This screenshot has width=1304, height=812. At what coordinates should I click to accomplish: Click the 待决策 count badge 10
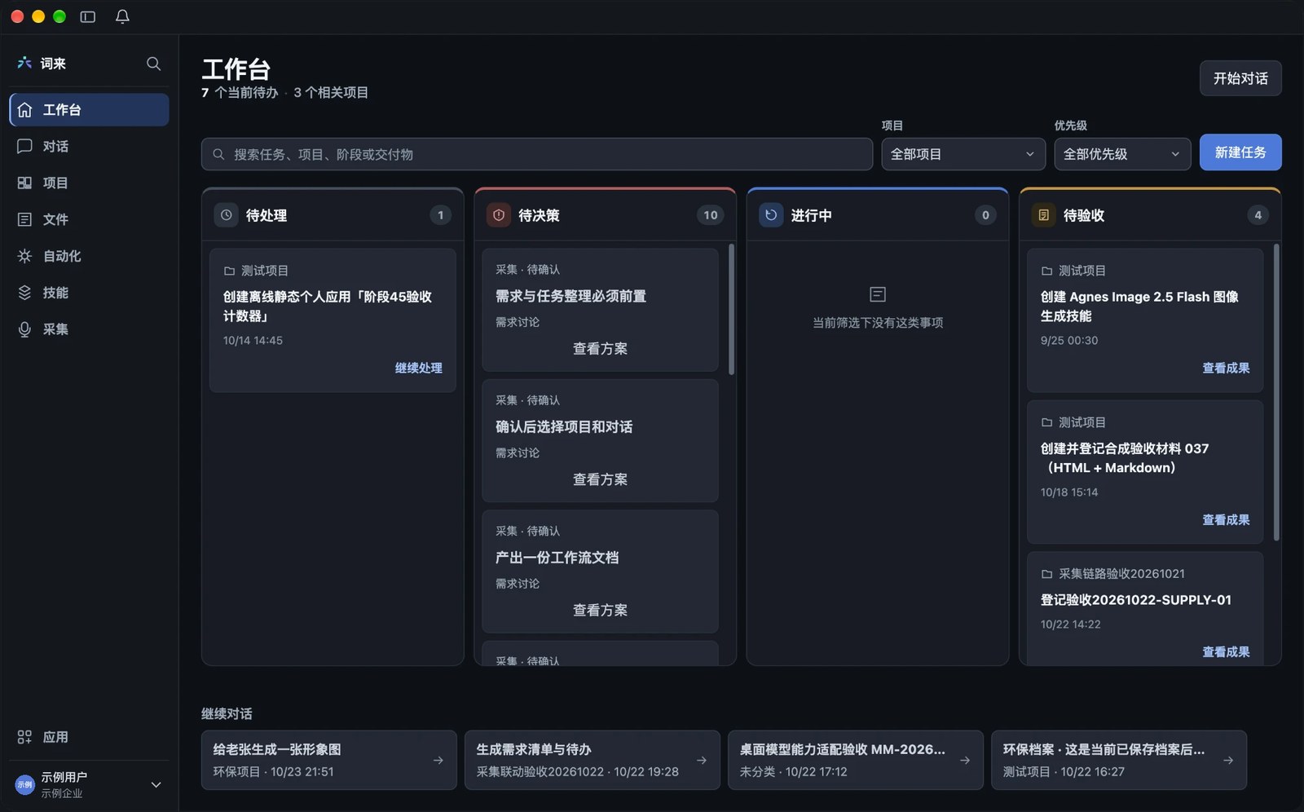[711, 215]
